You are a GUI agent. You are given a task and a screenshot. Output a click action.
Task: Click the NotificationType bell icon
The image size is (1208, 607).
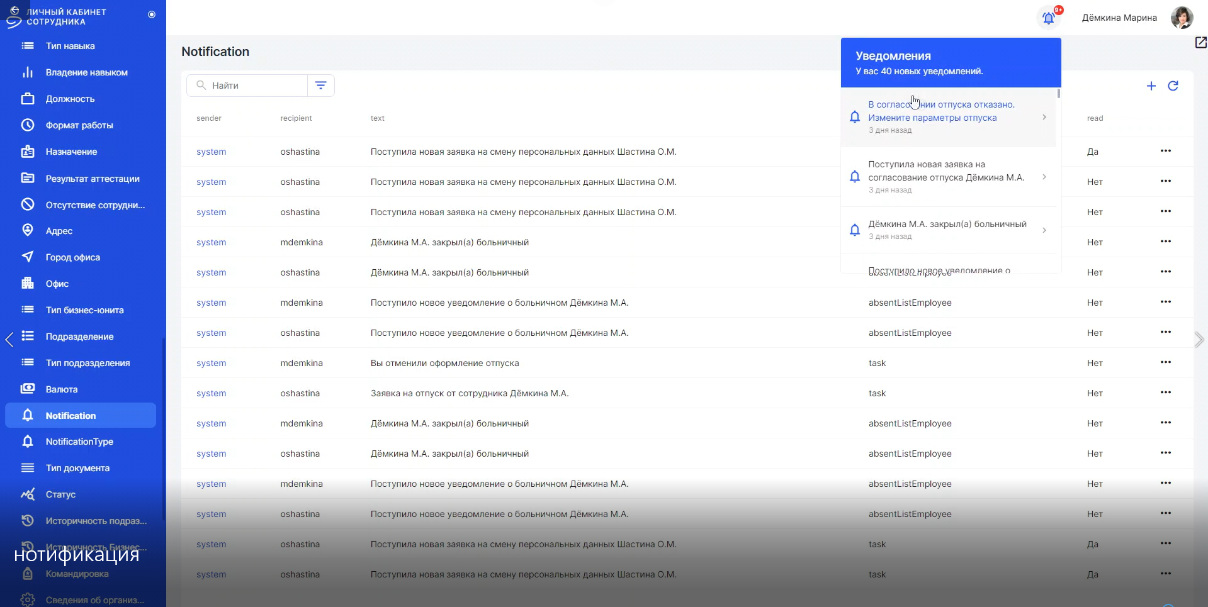point(28,442)
